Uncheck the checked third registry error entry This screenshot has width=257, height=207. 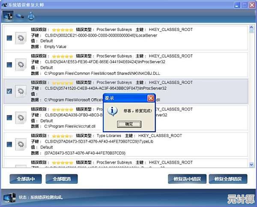(x=9, y=91)
